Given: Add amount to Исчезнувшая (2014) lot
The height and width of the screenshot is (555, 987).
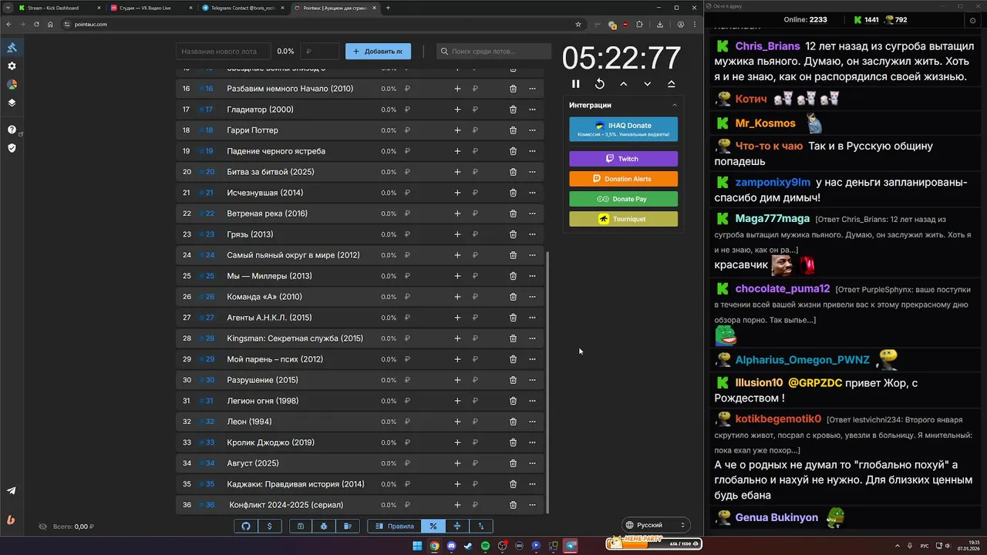Looking at the screenshot, I should click(x=457, y=193).
